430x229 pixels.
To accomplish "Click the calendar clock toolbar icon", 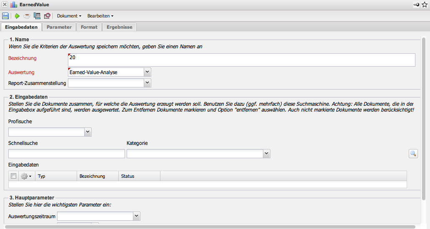I will pos(47,16).
